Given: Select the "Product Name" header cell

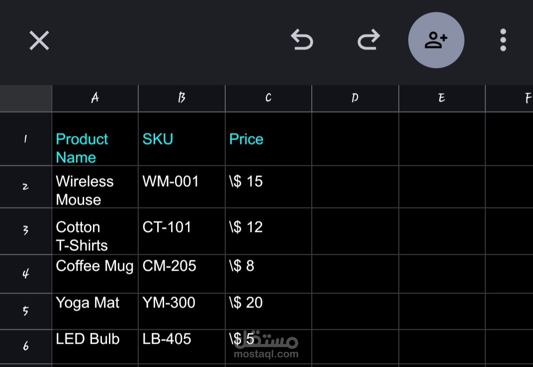Looking at the screenshot, I should pos(95,139).
